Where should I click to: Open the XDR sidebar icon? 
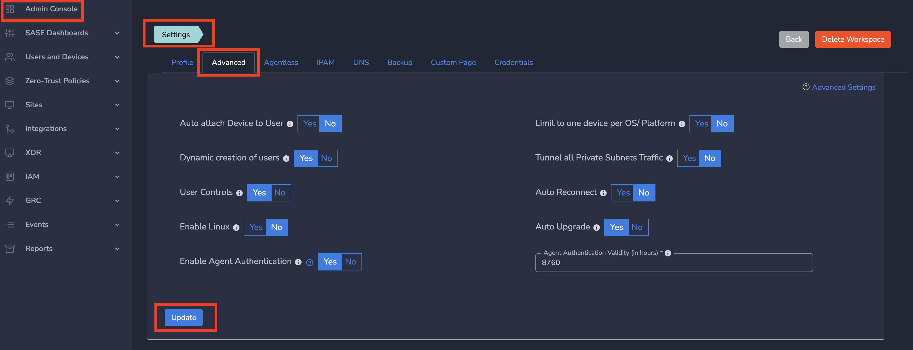(x=9, y=153)
